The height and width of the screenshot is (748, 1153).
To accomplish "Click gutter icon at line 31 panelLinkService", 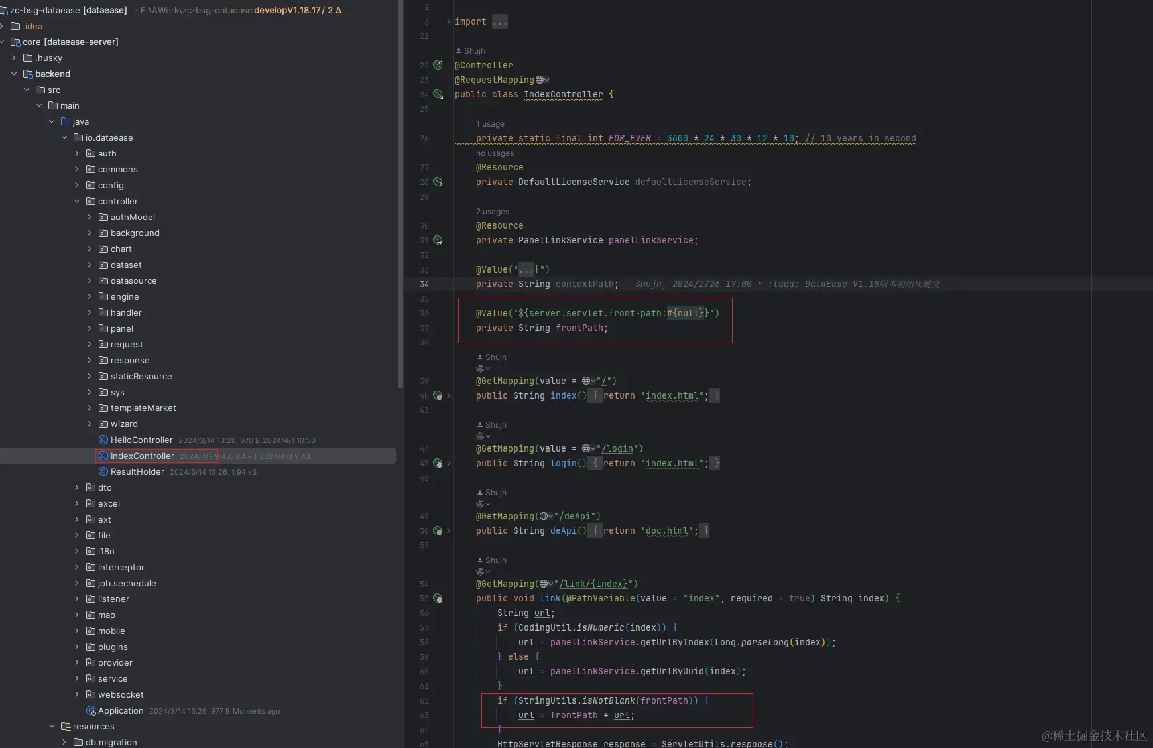I will [438, 240].
